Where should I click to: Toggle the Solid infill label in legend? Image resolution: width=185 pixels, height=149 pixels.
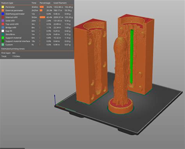point(10,21)
